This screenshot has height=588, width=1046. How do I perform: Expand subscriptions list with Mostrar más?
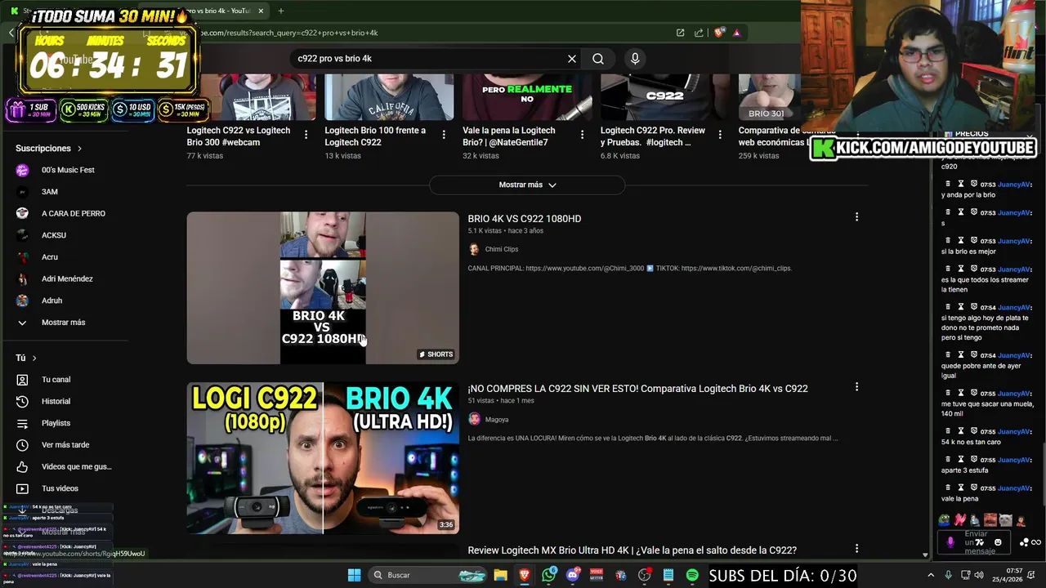(64, 323)
